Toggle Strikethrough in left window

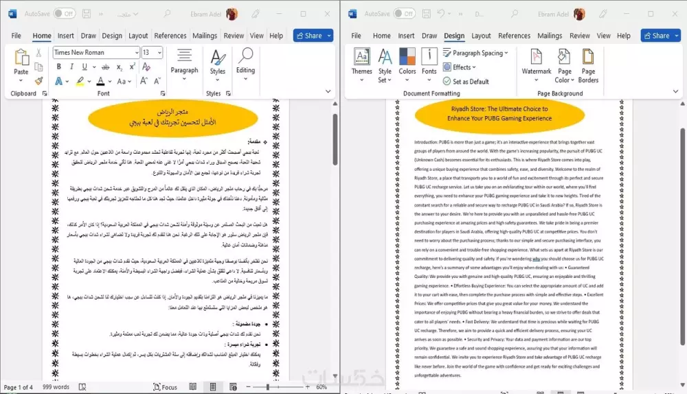(106, 67)
